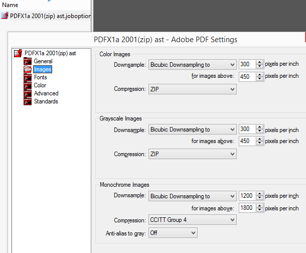Click the open Images folder icon
The height and width of the screenshot is (253, 306).
pos(28,69)
